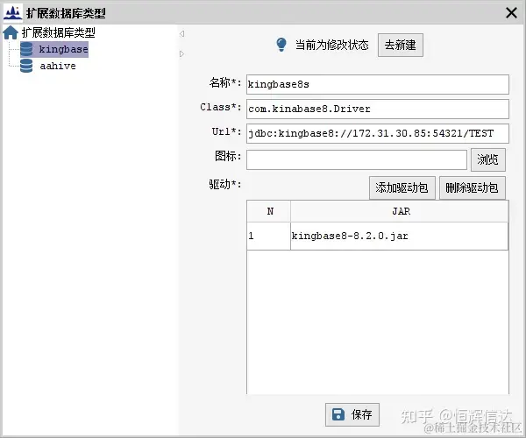Expand the left panel with the right arrow
The height and width of the screenshot is (438, 526).
click(x=181, y=53)
